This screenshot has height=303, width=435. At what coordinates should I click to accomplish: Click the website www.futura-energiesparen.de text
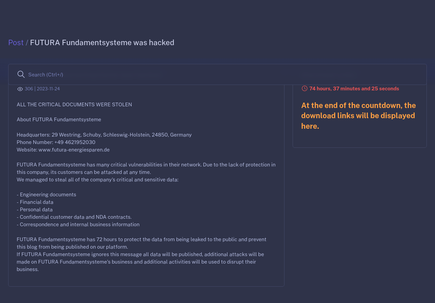63,149
